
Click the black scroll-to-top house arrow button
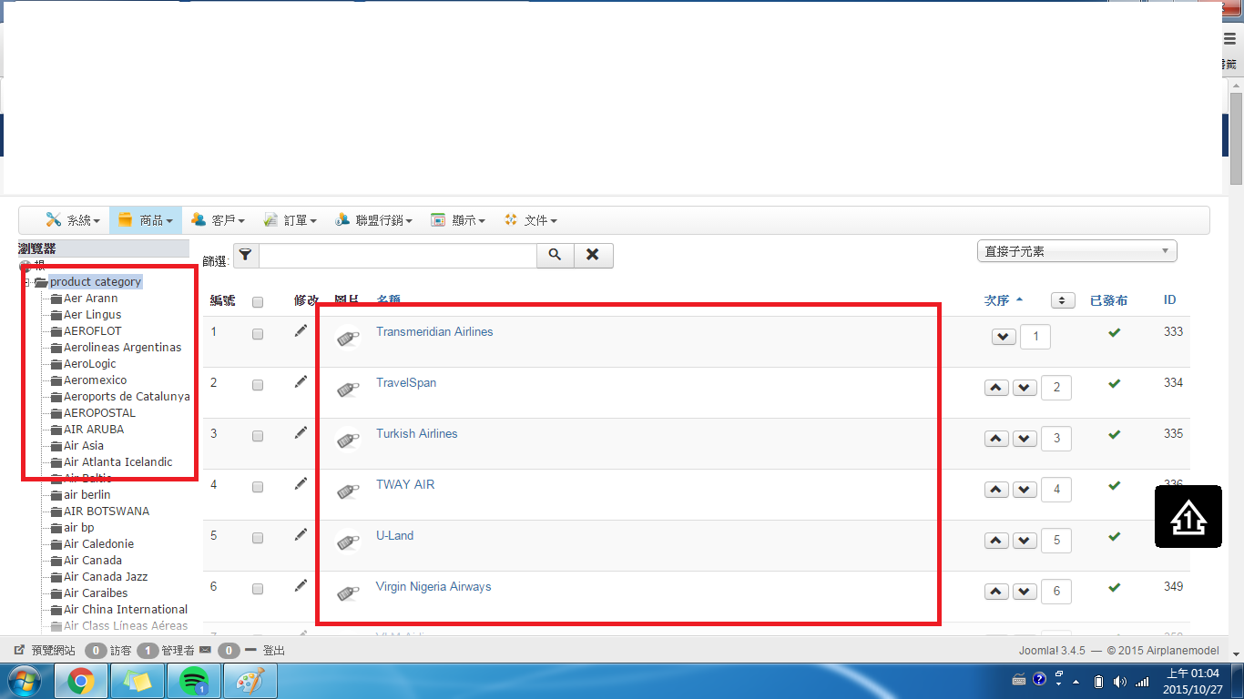pyautogui.click(x=1188, y=517)
